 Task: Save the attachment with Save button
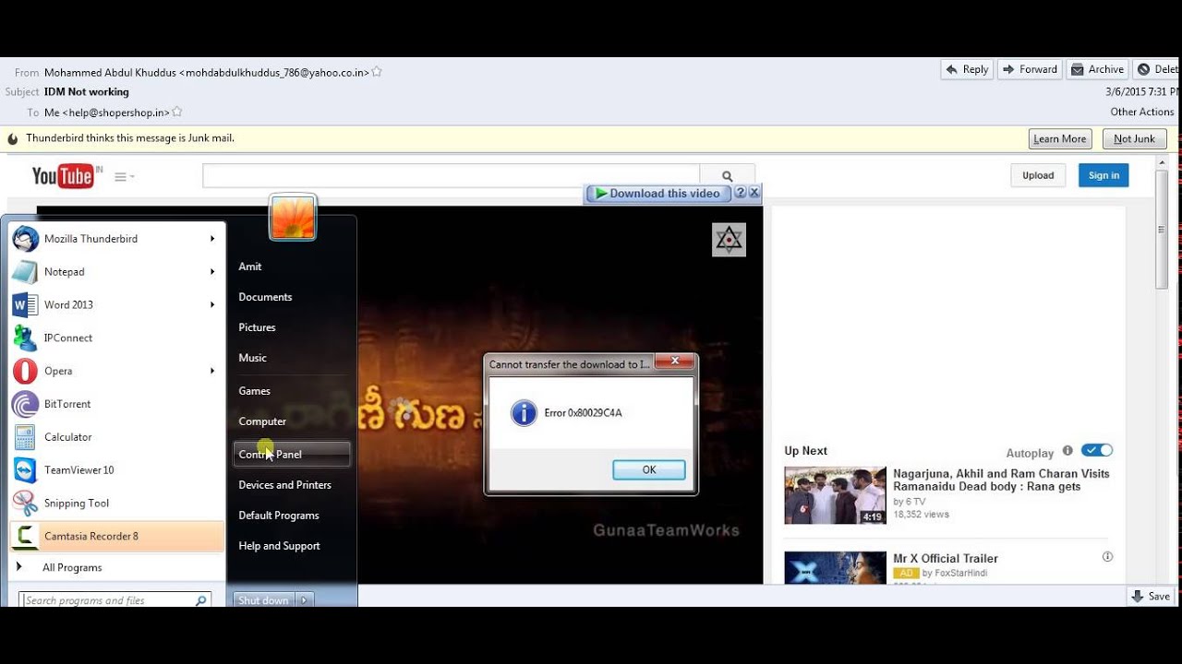1152,597
